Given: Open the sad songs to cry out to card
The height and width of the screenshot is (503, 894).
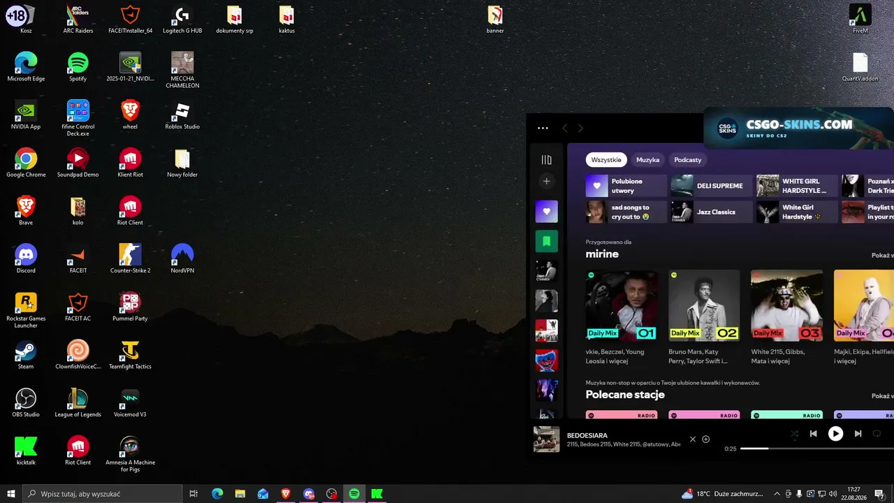Looking at the screenshot, I should (x=626, y=212).
